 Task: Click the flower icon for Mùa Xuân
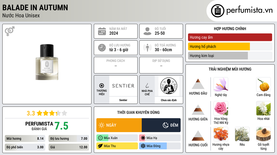point(100,138)
